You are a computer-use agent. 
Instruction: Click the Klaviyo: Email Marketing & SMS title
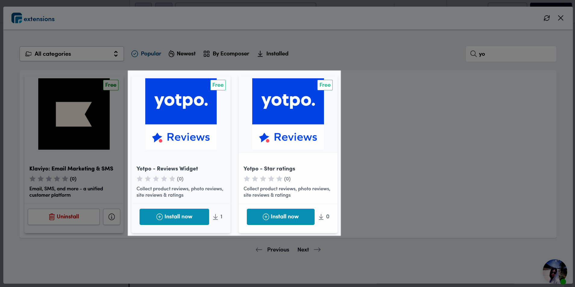coord(71,169)
